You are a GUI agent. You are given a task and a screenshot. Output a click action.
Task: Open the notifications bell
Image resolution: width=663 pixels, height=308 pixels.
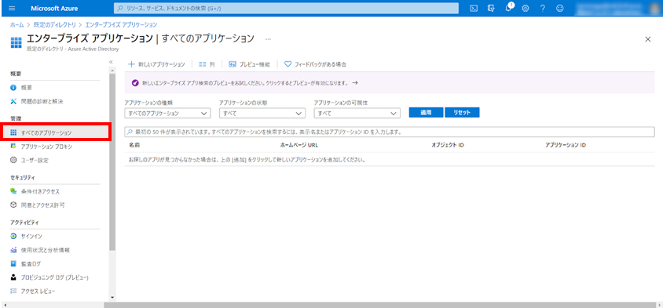point(509,8)
